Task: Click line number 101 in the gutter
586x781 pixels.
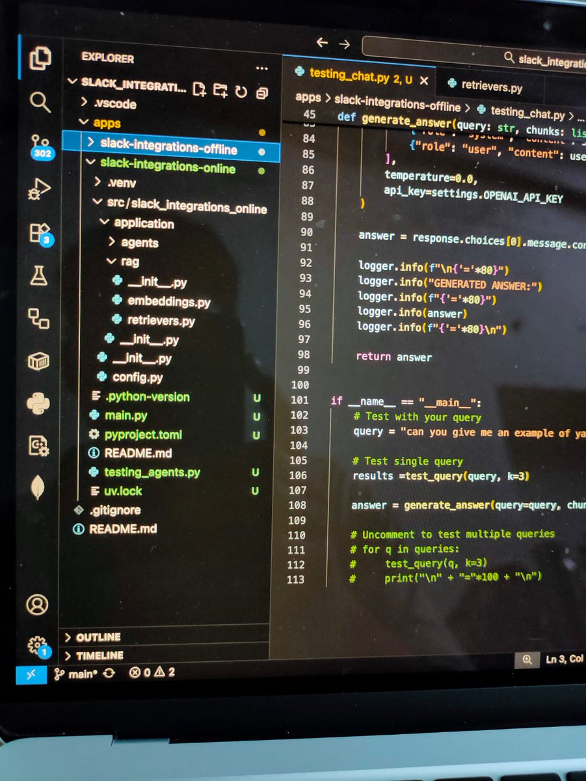Action: 299,400
